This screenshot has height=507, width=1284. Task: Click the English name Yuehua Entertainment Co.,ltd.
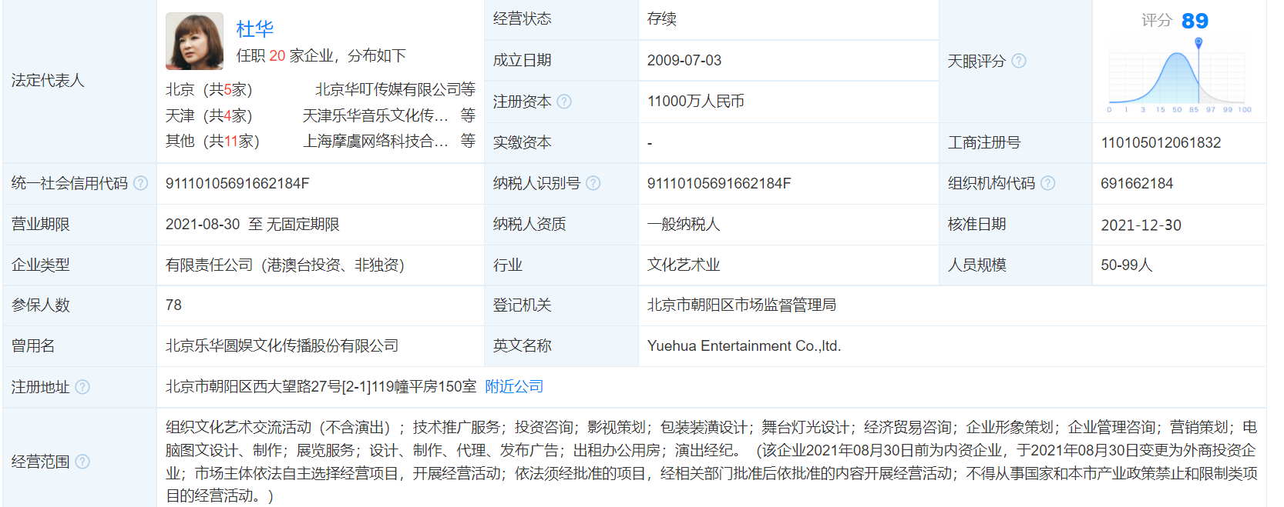(744, 345)
